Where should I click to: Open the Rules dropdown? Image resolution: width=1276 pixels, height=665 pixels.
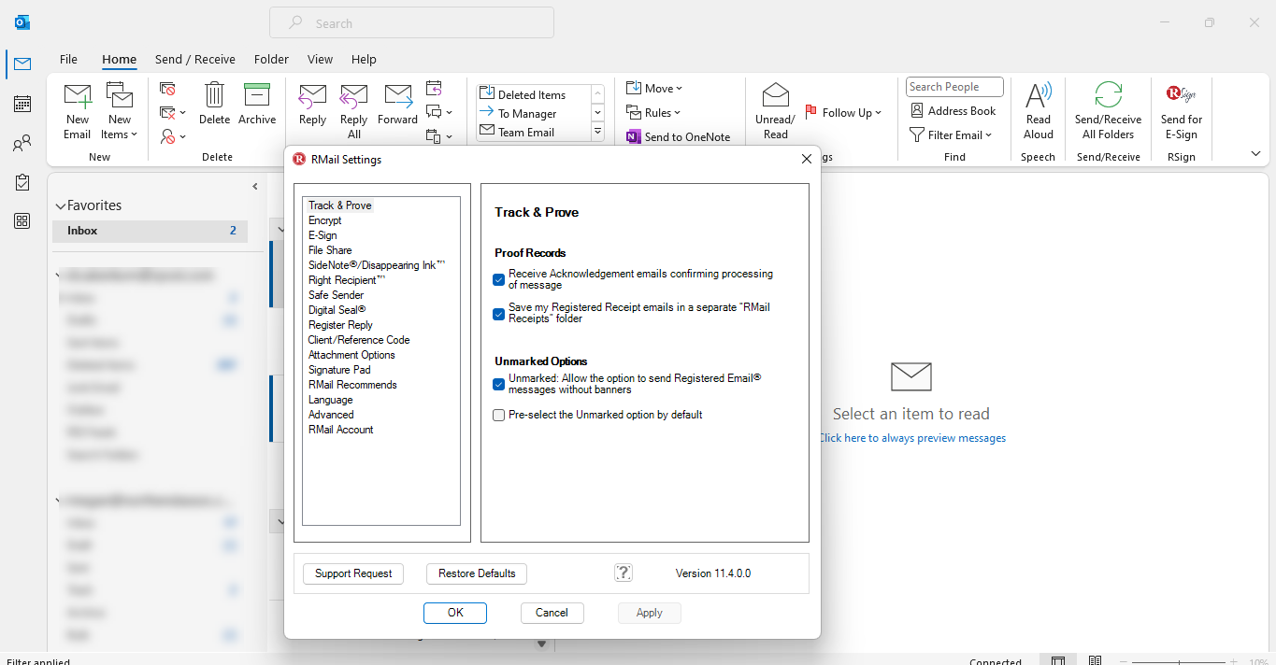653,112
